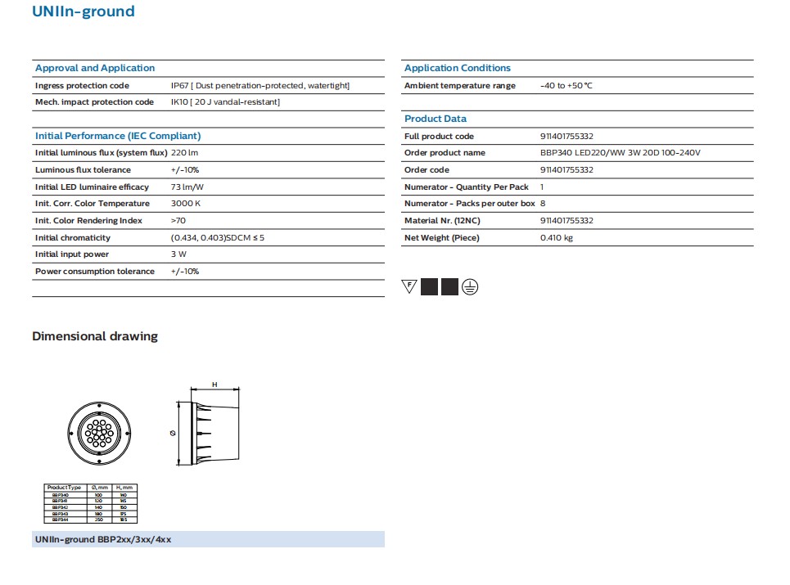The width and height of the screenshot is (790, 585).
Task: Click the '220 lm' value
Action: pyautogui.click(x=184, y=152)
